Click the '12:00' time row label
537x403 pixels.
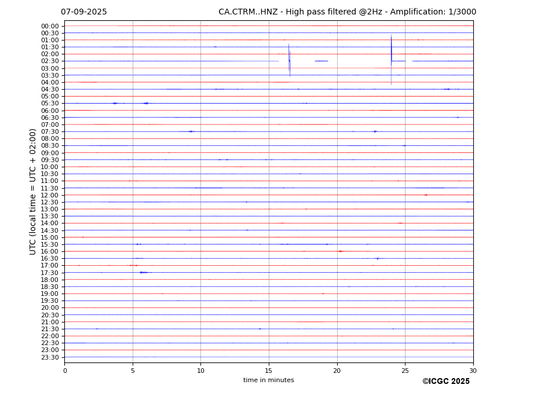(x=50, y=195)
